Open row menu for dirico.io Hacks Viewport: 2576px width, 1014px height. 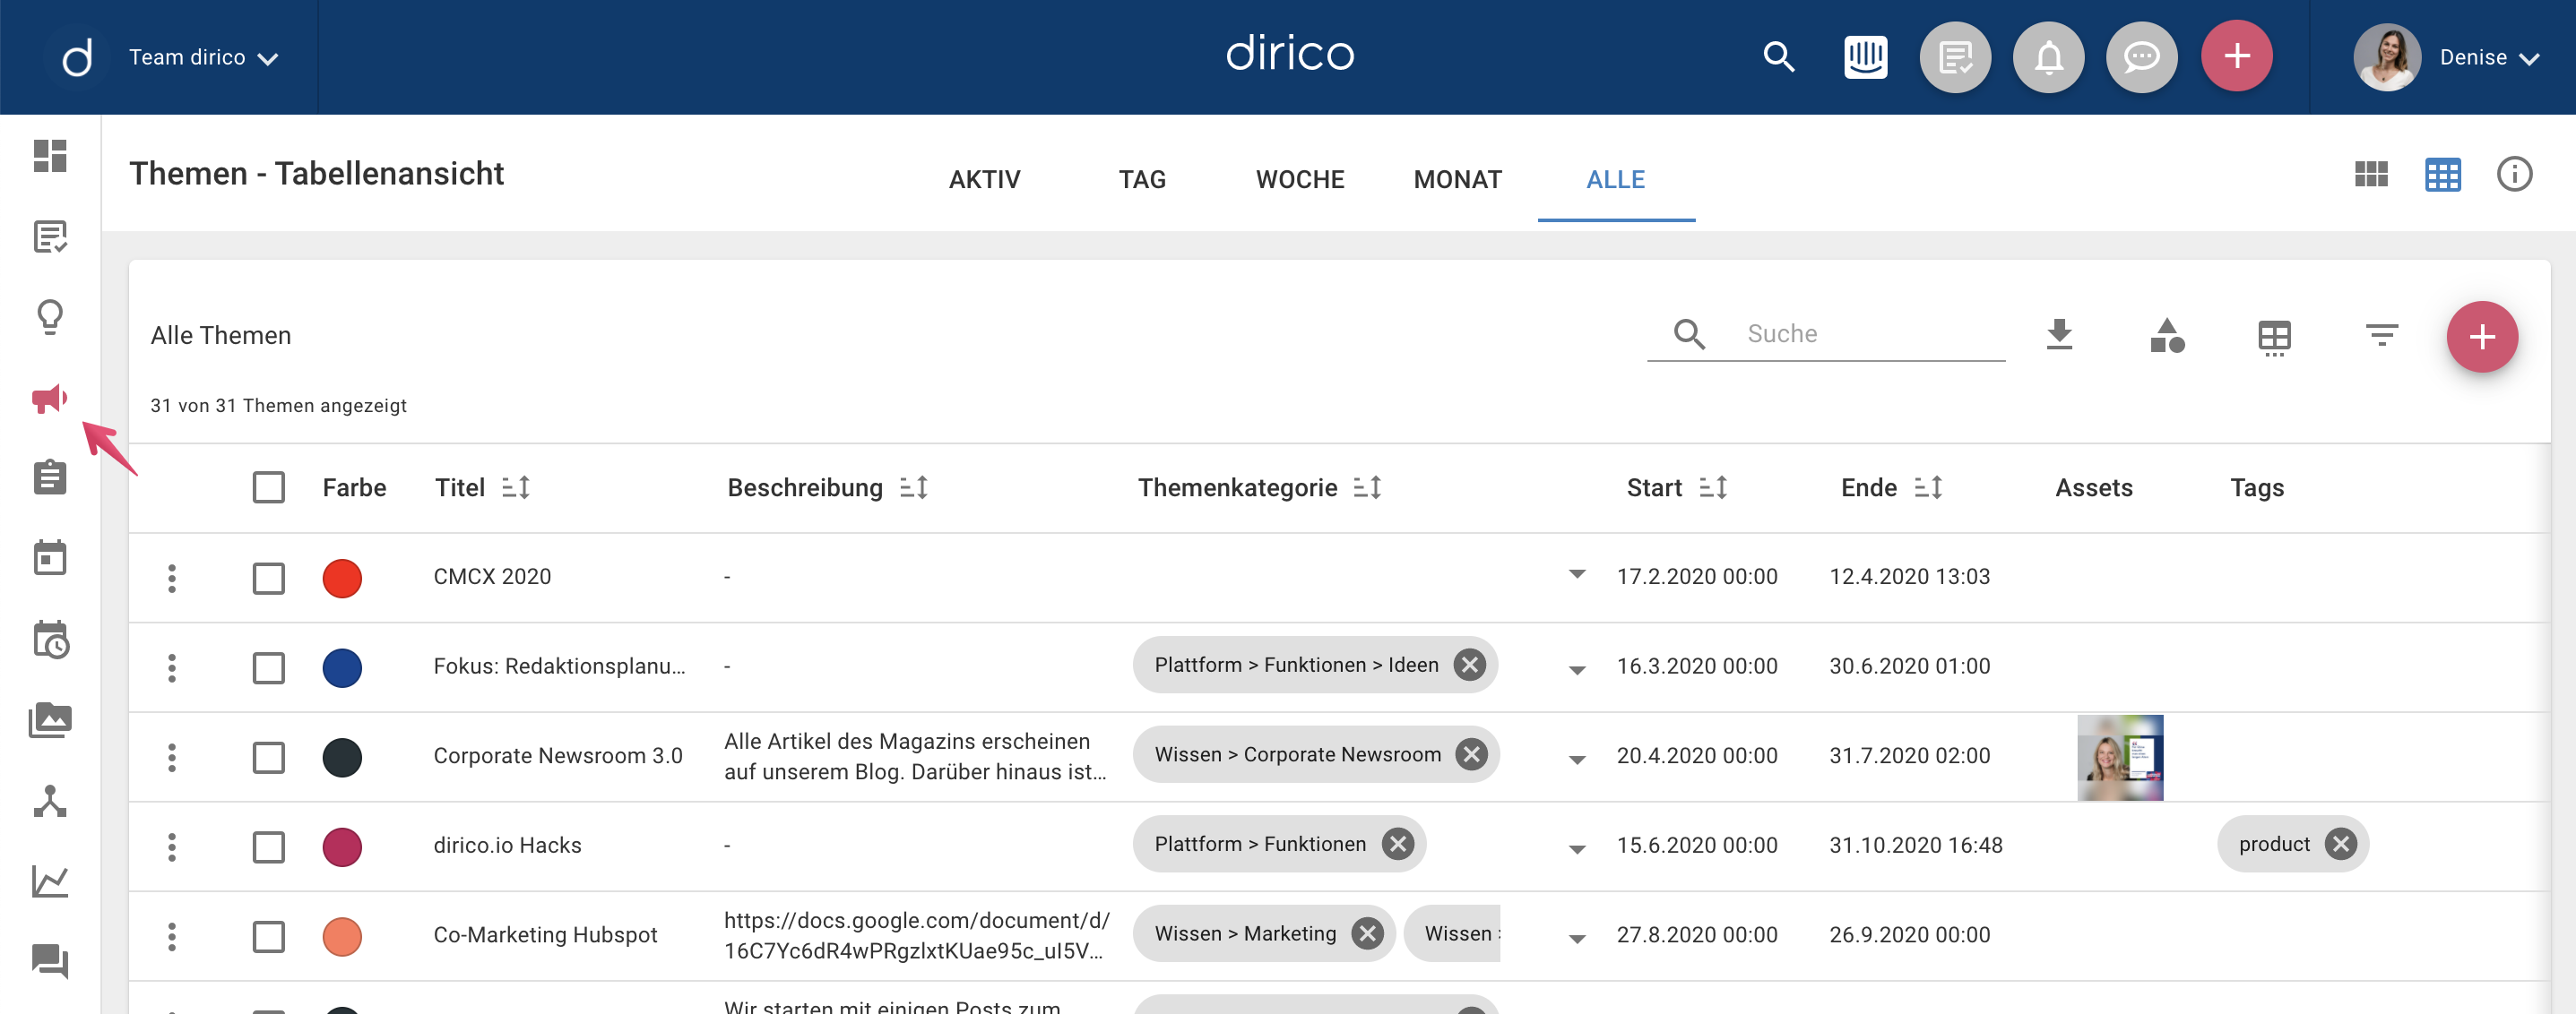click(x=172, y=847)
